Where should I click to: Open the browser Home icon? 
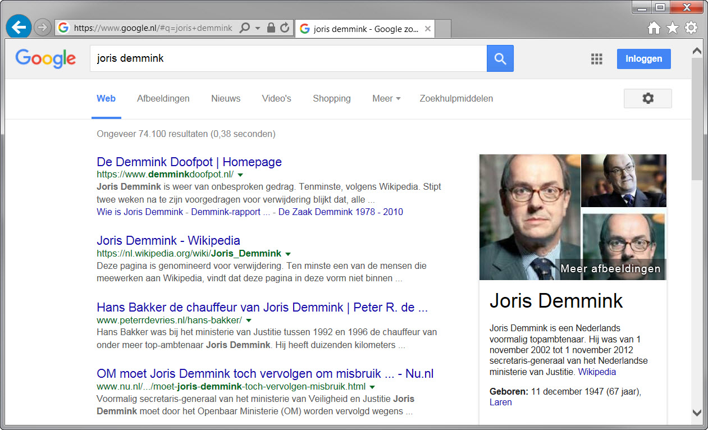(x=654, y=28)
